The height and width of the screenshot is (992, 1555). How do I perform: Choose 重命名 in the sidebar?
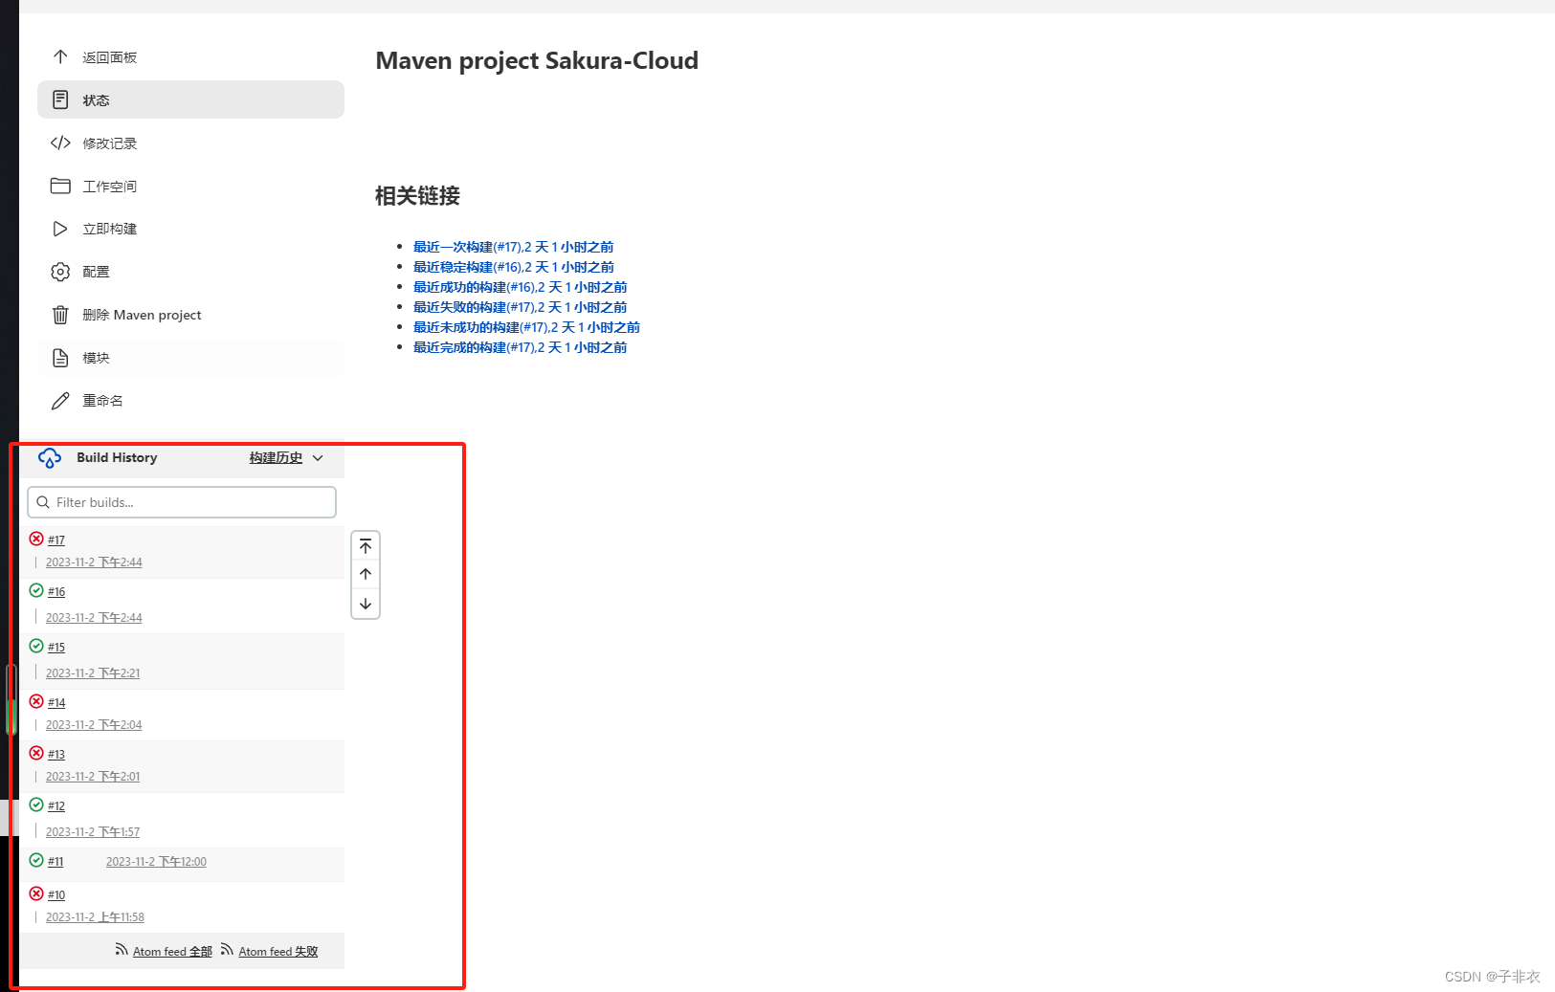point(190,401)
